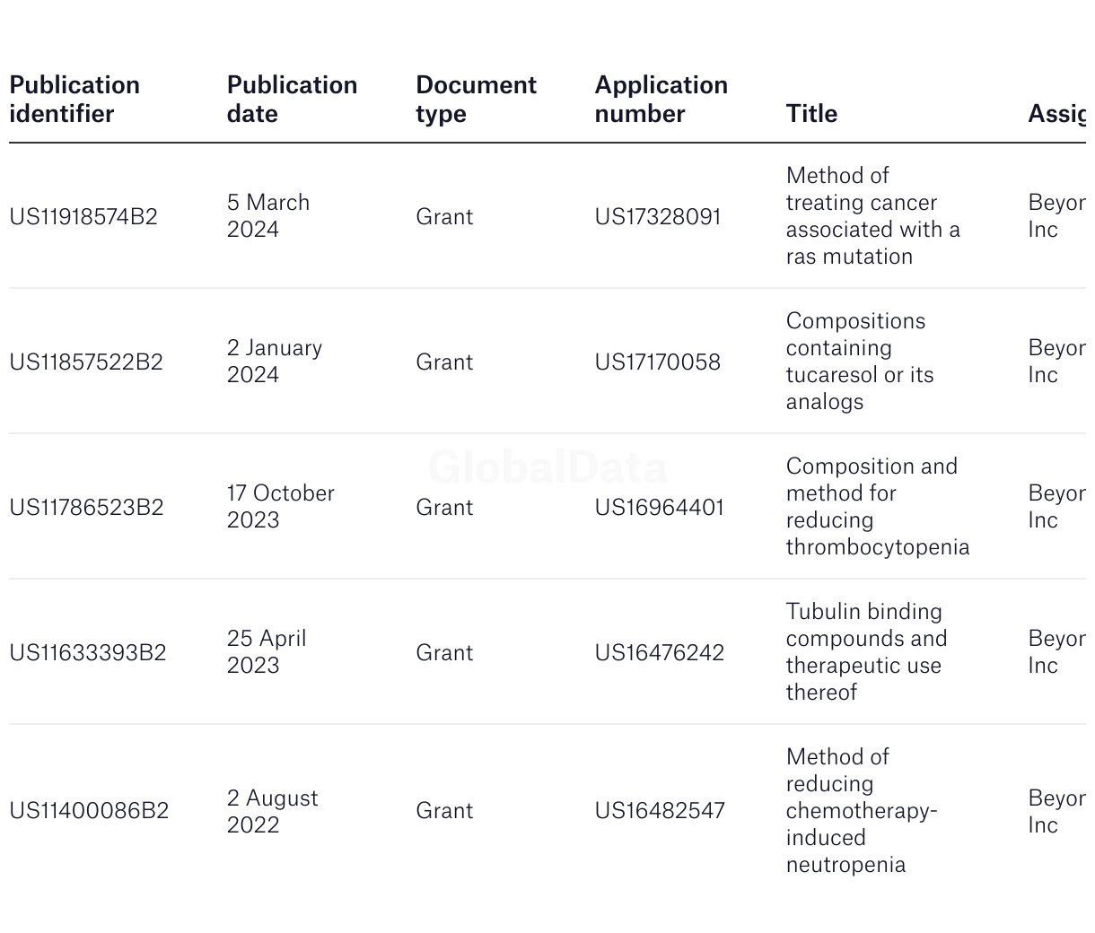Click application number US17170058
Viewport: 1095px width, 933px height.
[658, 362]
